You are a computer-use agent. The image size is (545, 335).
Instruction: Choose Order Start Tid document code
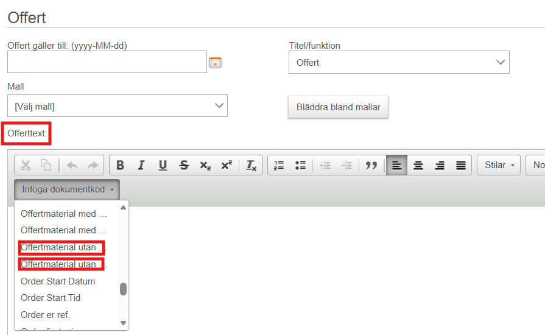(x=51, y=298)
